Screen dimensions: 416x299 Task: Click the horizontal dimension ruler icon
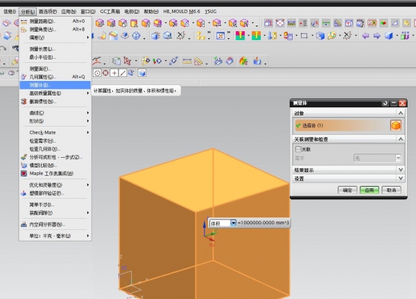coord(187,61)
